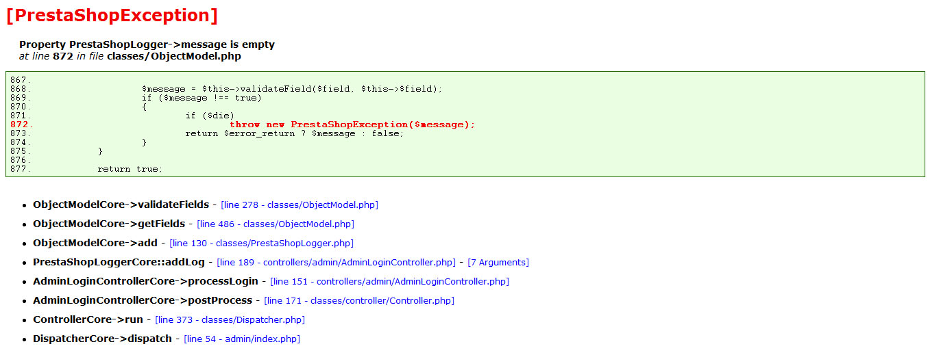Click the file name classes/ObjectModel.php in error header
This screenshot has width=928, height=355.
pyautogui.click(x=174, y=56)
